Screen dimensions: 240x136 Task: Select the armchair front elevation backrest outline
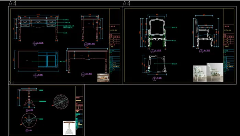157,27
